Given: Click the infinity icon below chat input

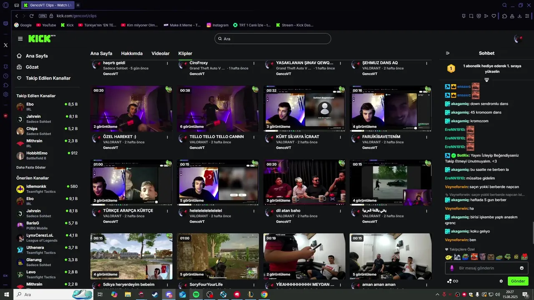Looking at the screenshot, I should [456, 281].
